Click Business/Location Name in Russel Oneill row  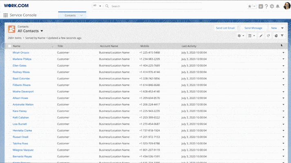(114, 137)
